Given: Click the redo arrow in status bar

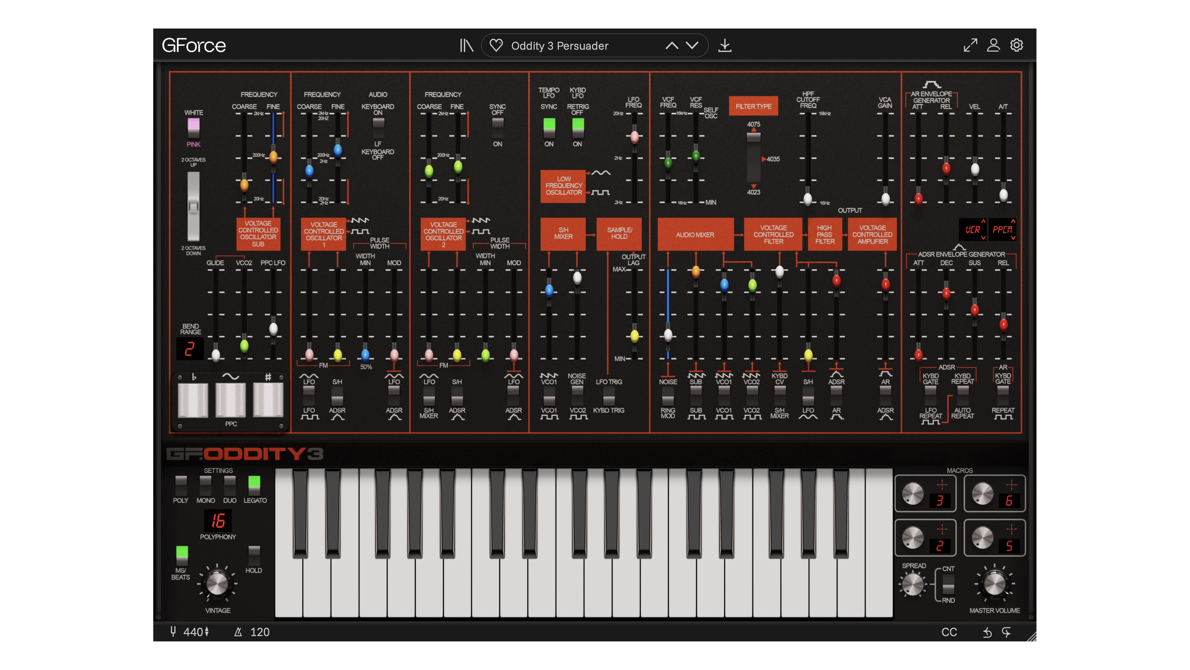Looking at the screenshot, I should (x=1006, y=632).
